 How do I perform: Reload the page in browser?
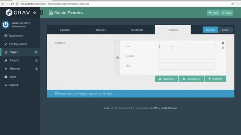tap(12, 4)
